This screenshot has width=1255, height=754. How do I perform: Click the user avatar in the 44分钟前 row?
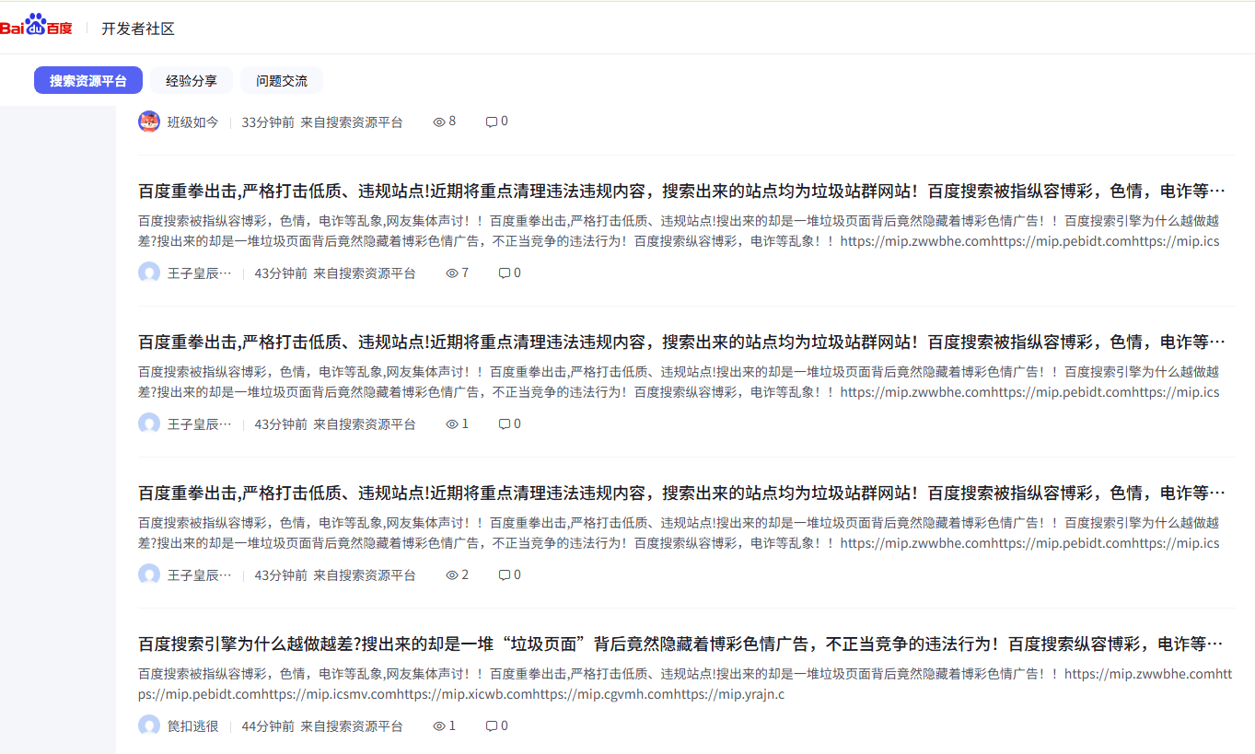tap(149, 725)
